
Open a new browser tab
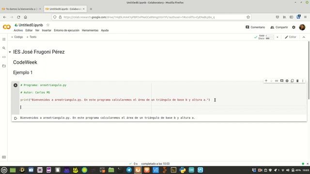[91, 9]
